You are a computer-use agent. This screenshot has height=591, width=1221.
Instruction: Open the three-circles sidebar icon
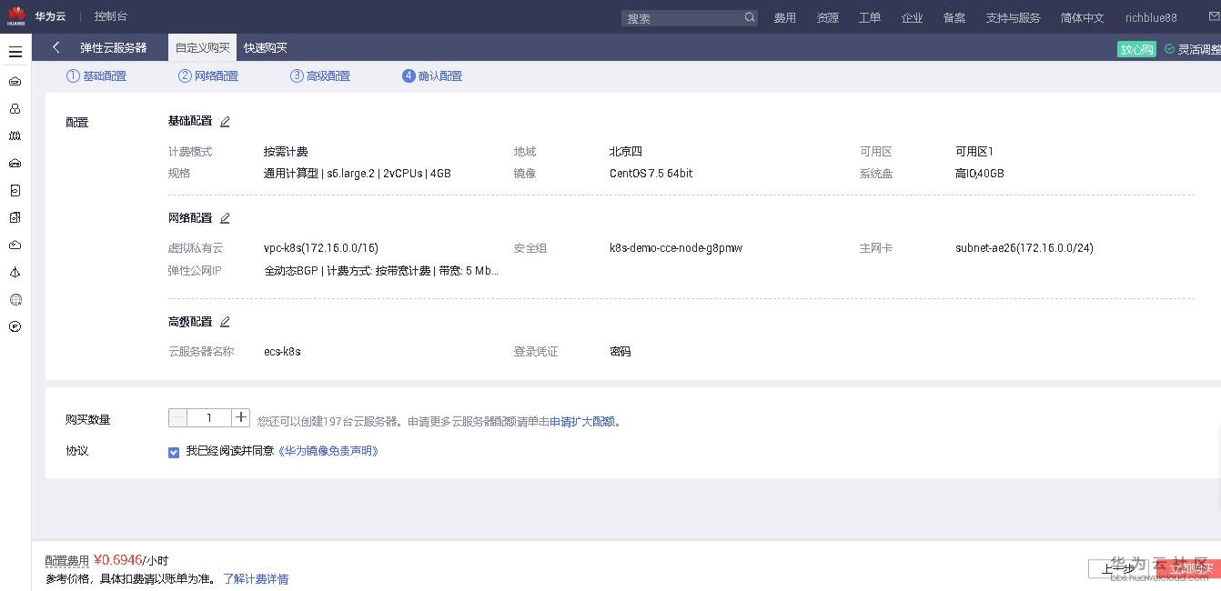(x=15, y=108)
